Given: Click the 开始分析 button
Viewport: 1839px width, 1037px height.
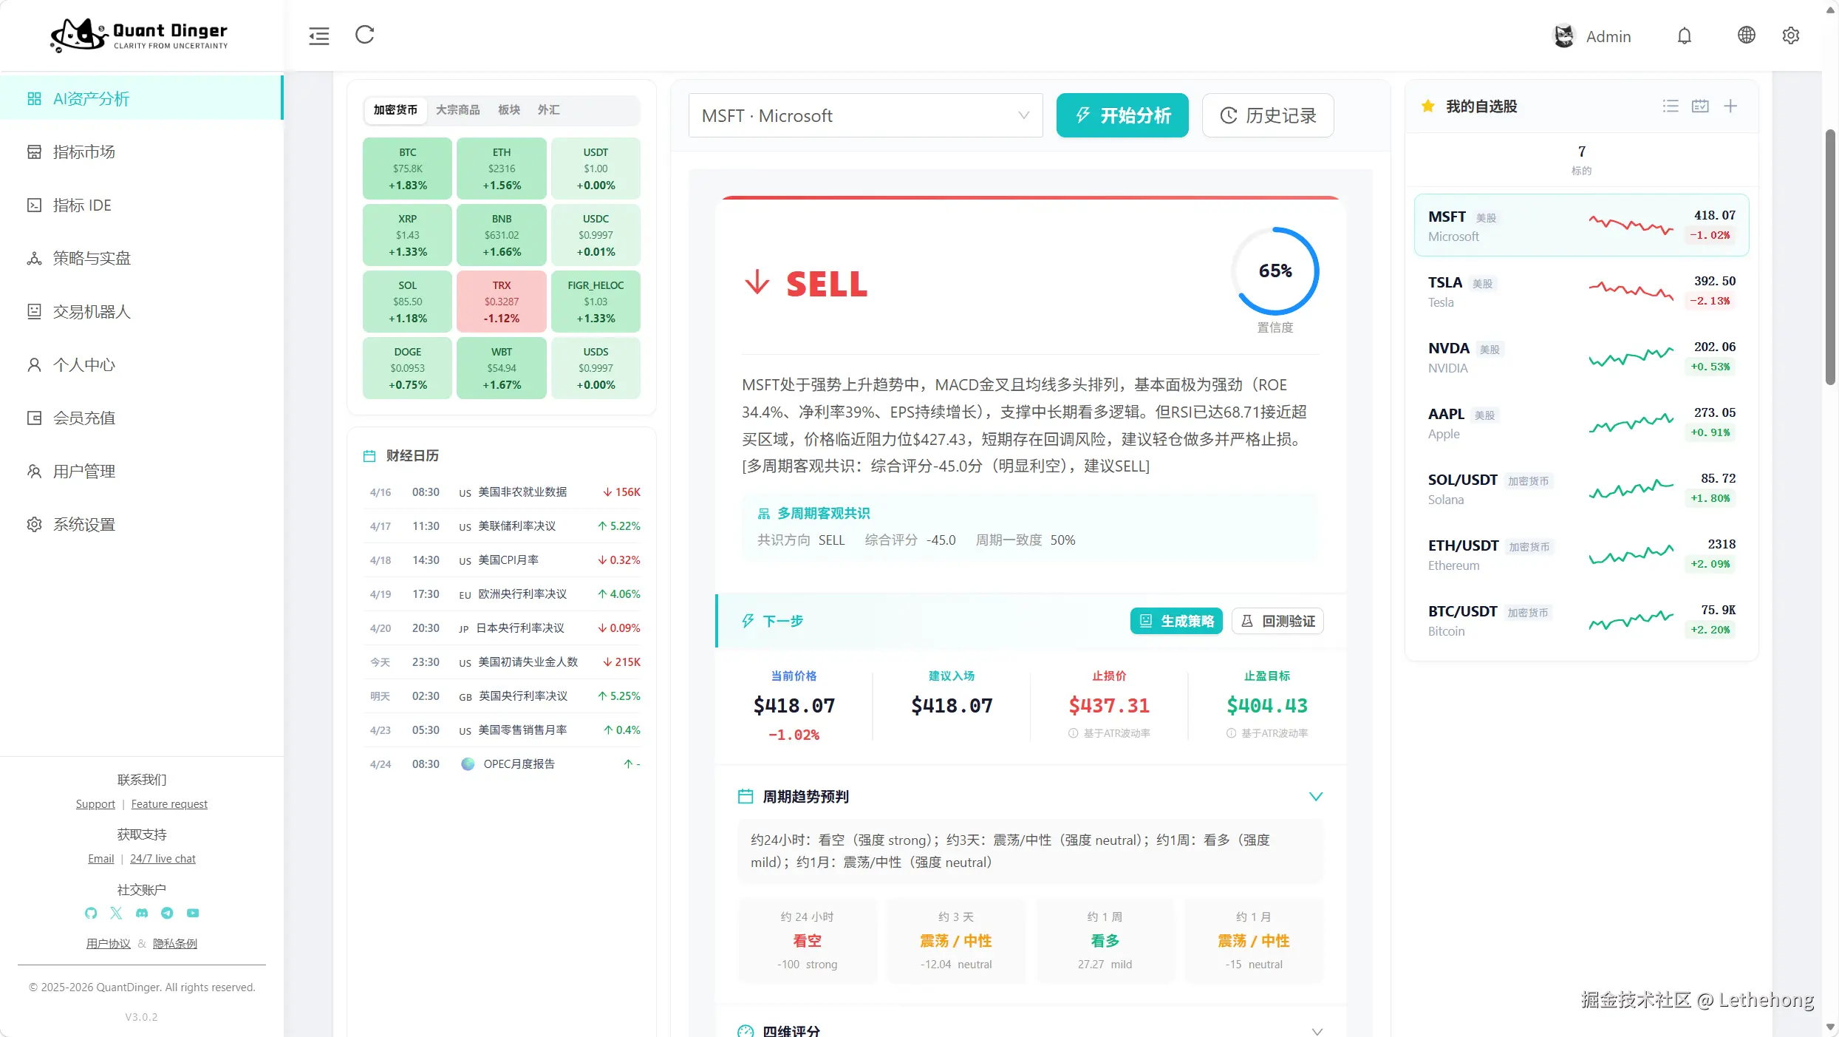Looking at the screenshot, I should [x=1122, y=115].
